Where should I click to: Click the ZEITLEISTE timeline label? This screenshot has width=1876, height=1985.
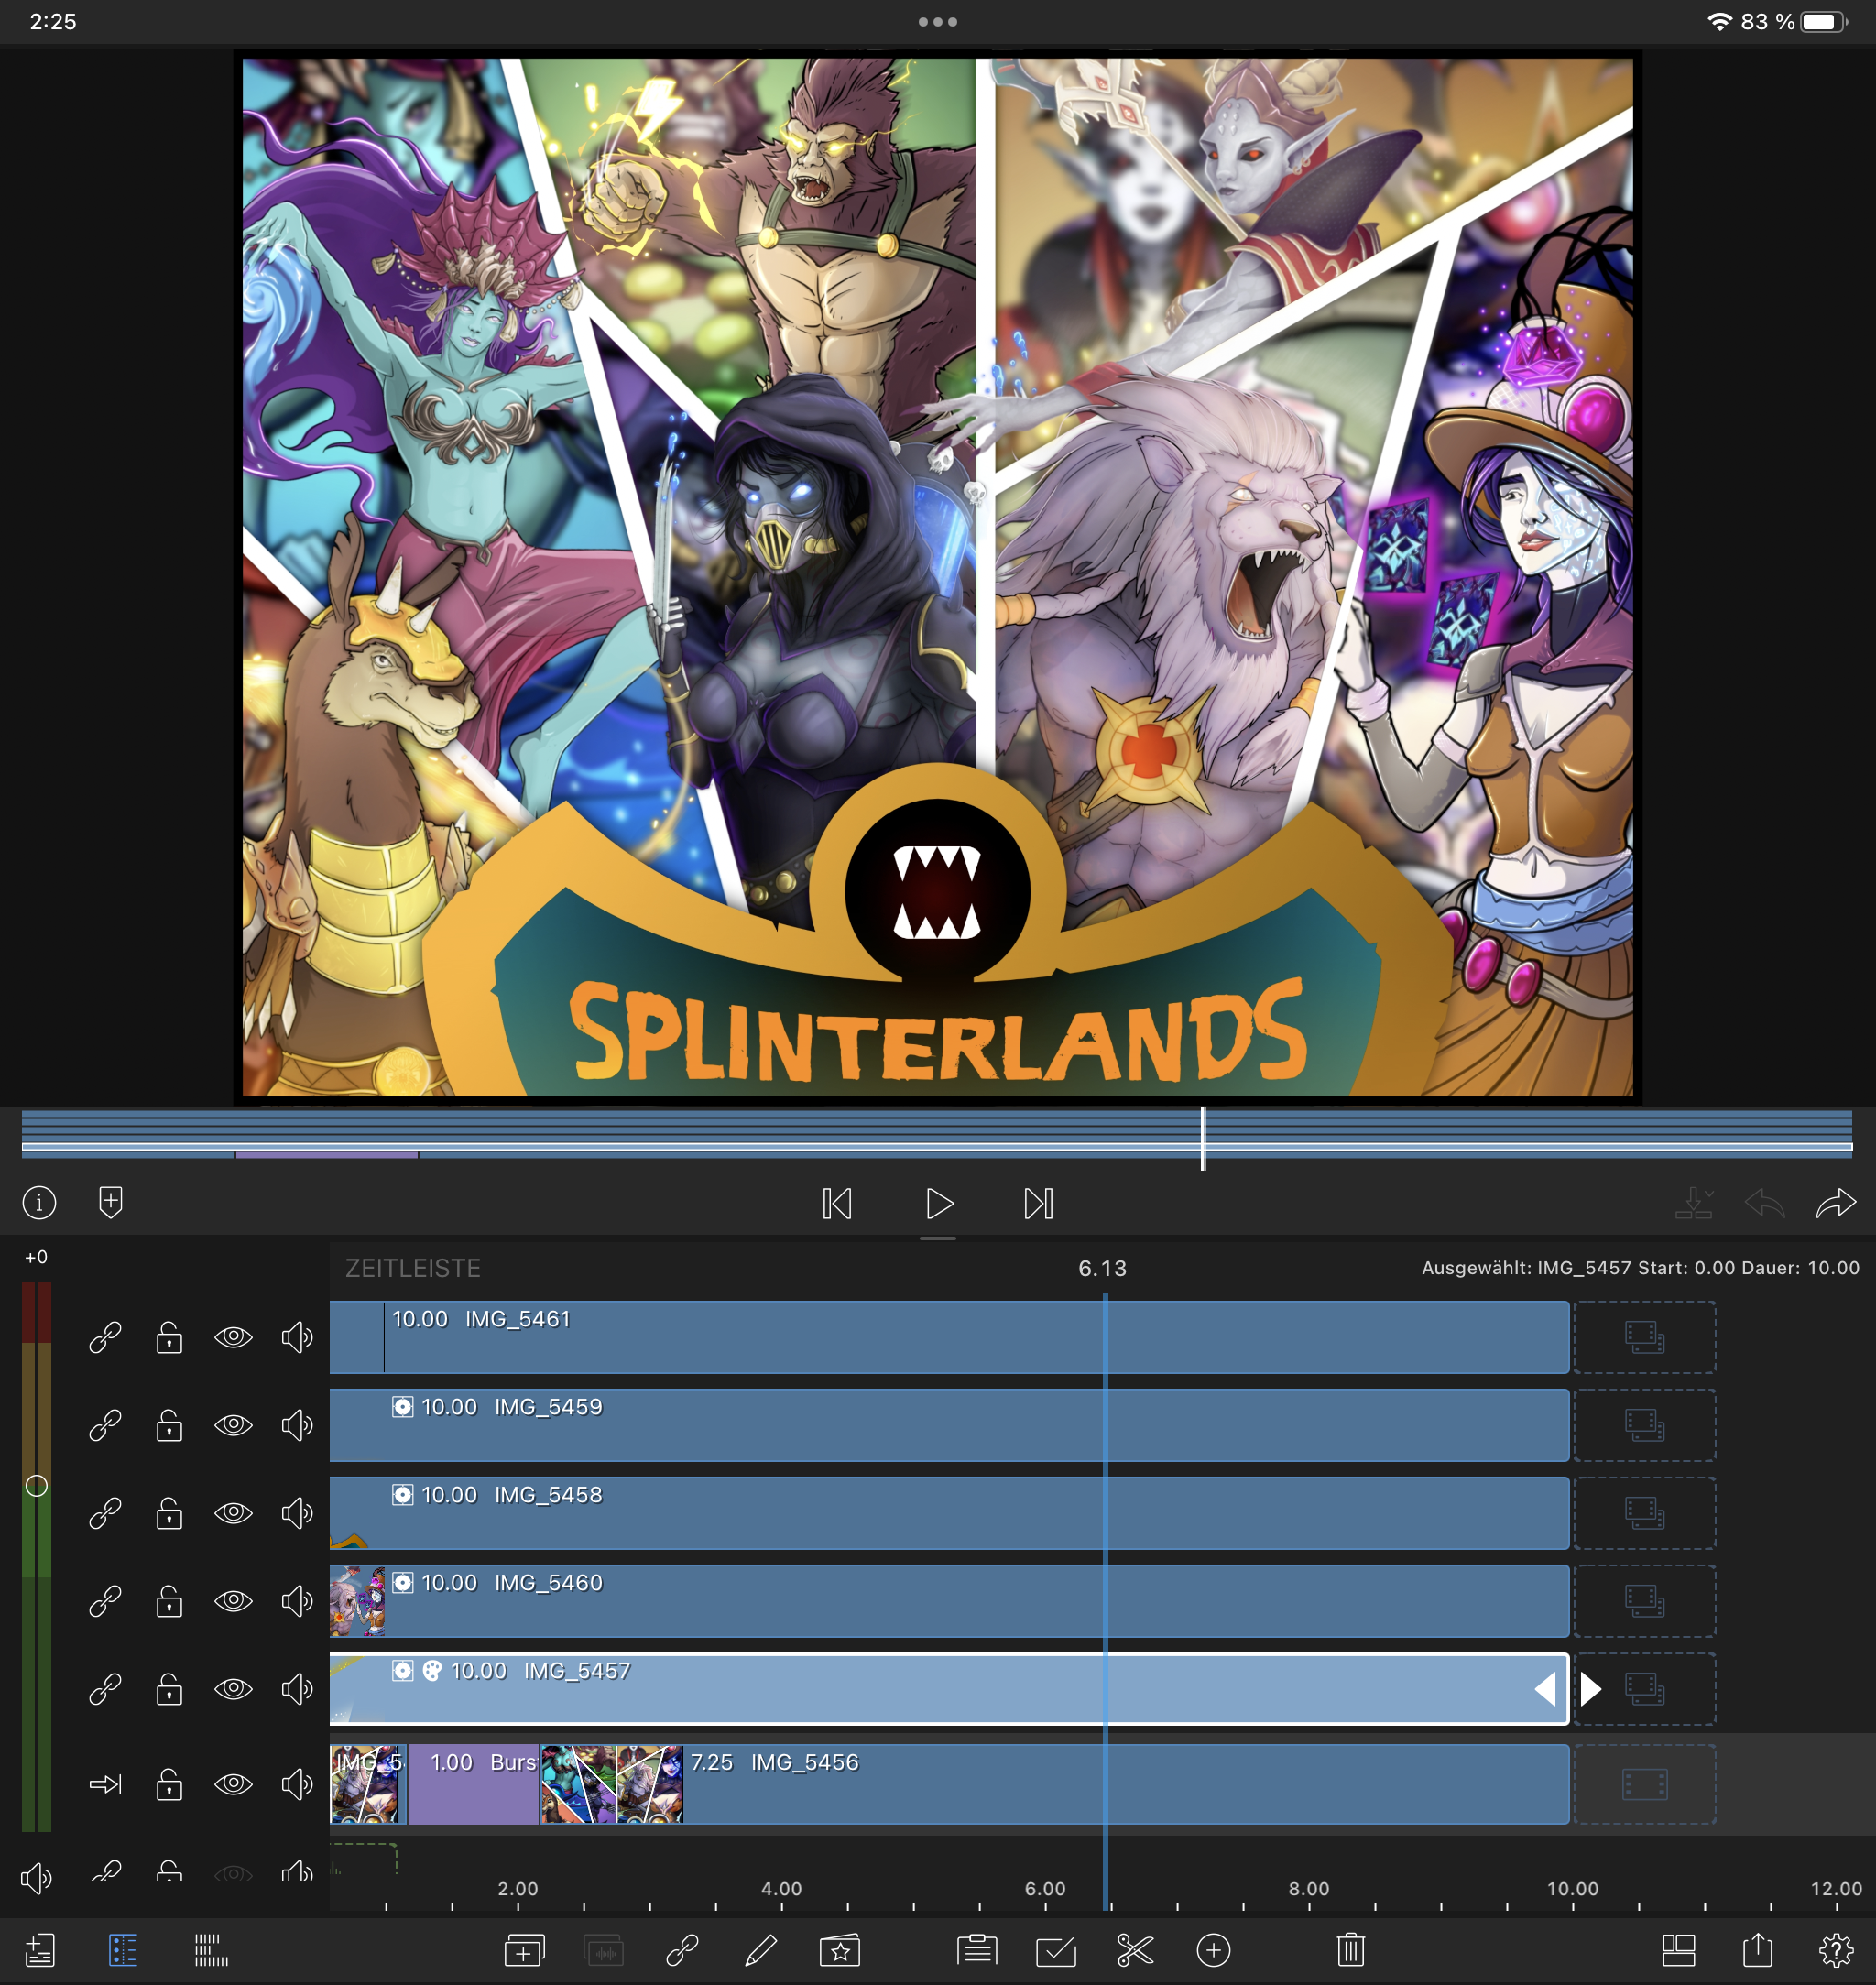tap(413, 1268)
